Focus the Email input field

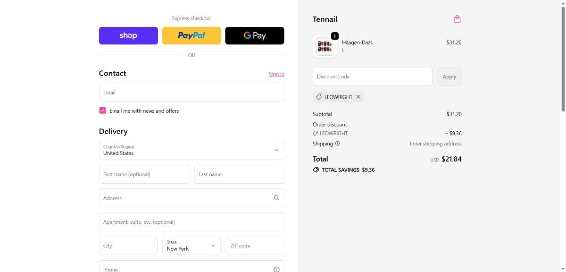[x=191, y=93]
